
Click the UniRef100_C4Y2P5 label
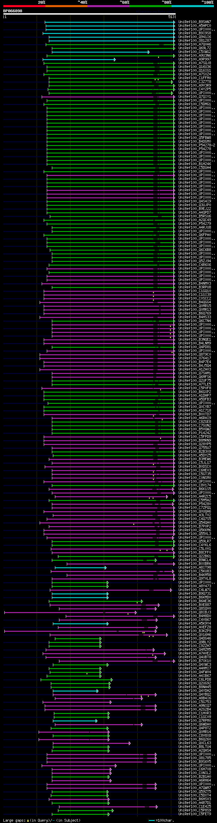[195, 89]
